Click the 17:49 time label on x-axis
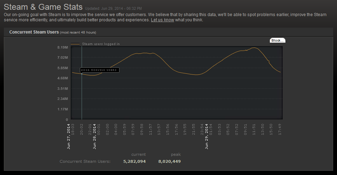 click(280, 129)
